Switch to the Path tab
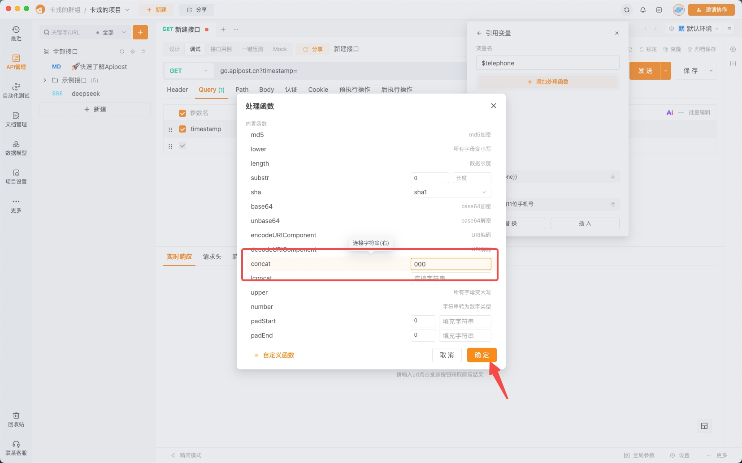Screen dimensions: 742x463 (242, 90)
